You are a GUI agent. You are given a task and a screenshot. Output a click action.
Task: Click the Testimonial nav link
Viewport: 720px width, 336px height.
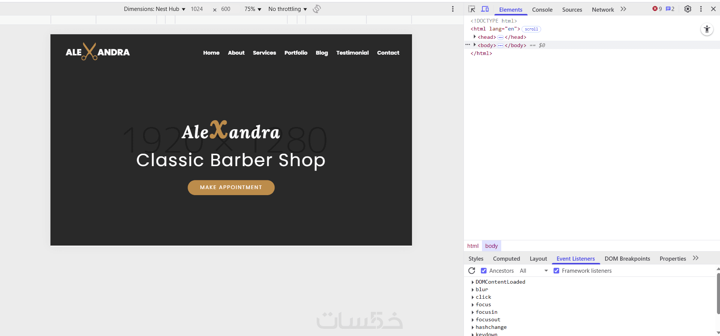(352, 53)
